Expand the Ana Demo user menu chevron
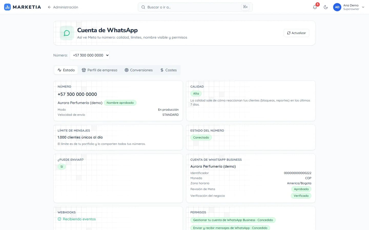 click(363, 7)
